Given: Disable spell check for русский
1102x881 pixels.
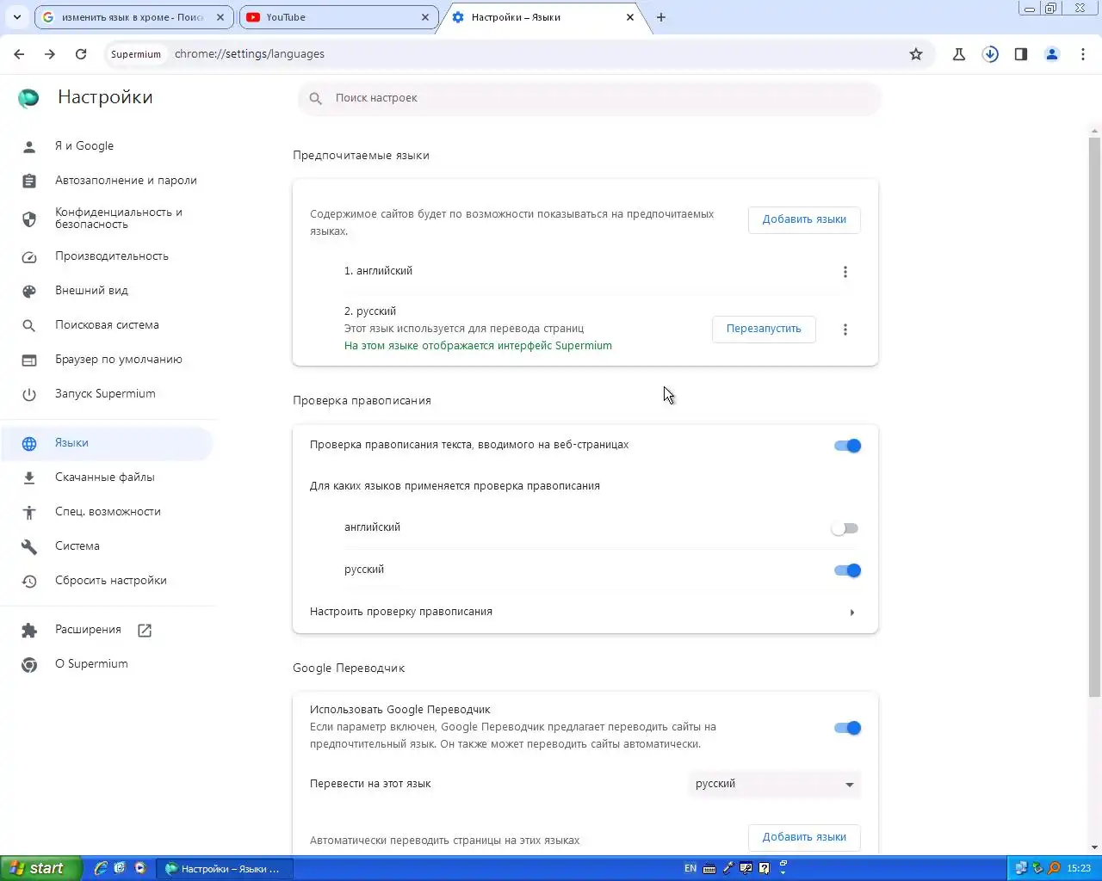Looking at the screenshot, I should pos(847,570).
